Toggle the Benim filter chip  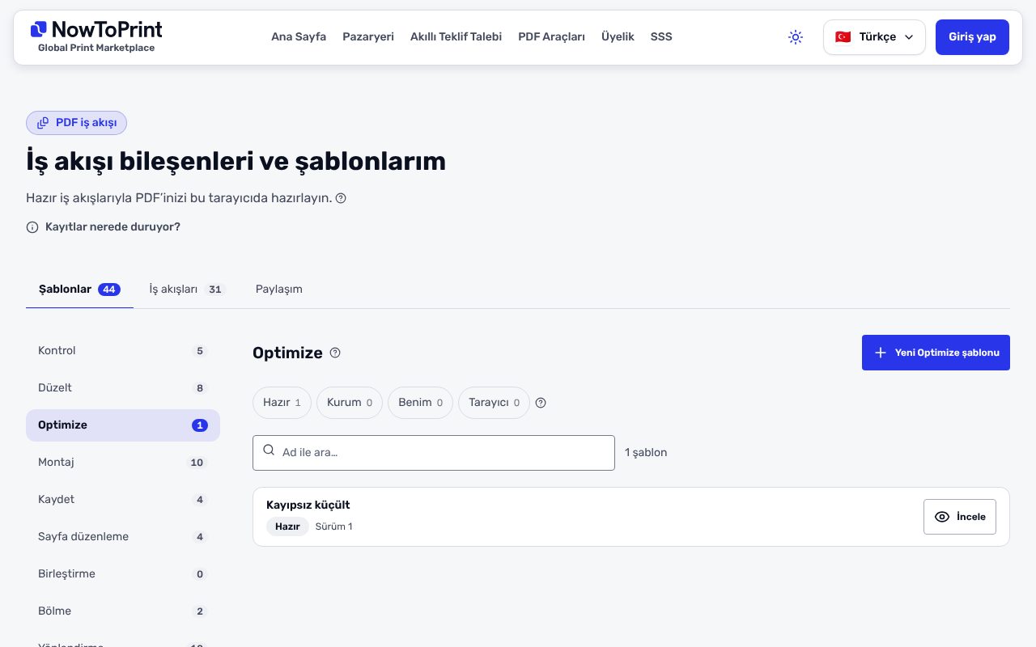pyautogui.click(x=420, y=403)
